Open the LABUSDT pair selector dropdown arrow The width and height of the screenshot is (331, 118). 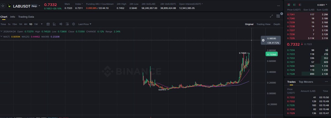tap(39, 6)
